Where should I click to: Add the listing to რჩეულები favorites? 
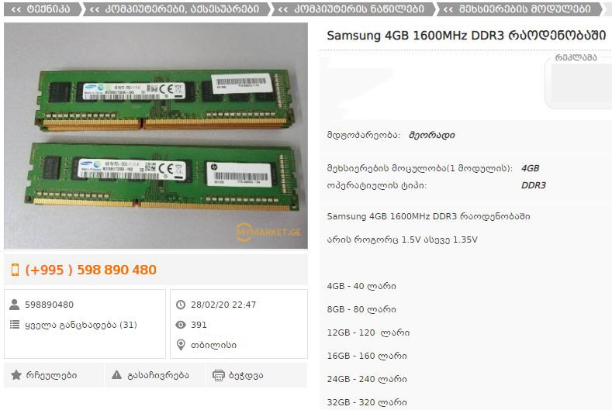(x=54, y=375)
